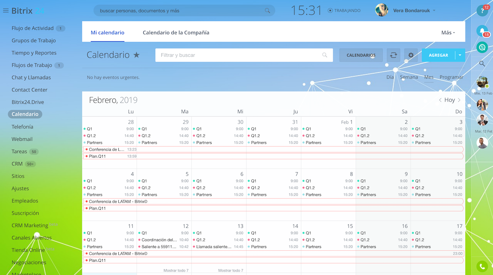Switch to the Semana view
The width and height of the screenshot is (493, 275).
tap(409, 77)
